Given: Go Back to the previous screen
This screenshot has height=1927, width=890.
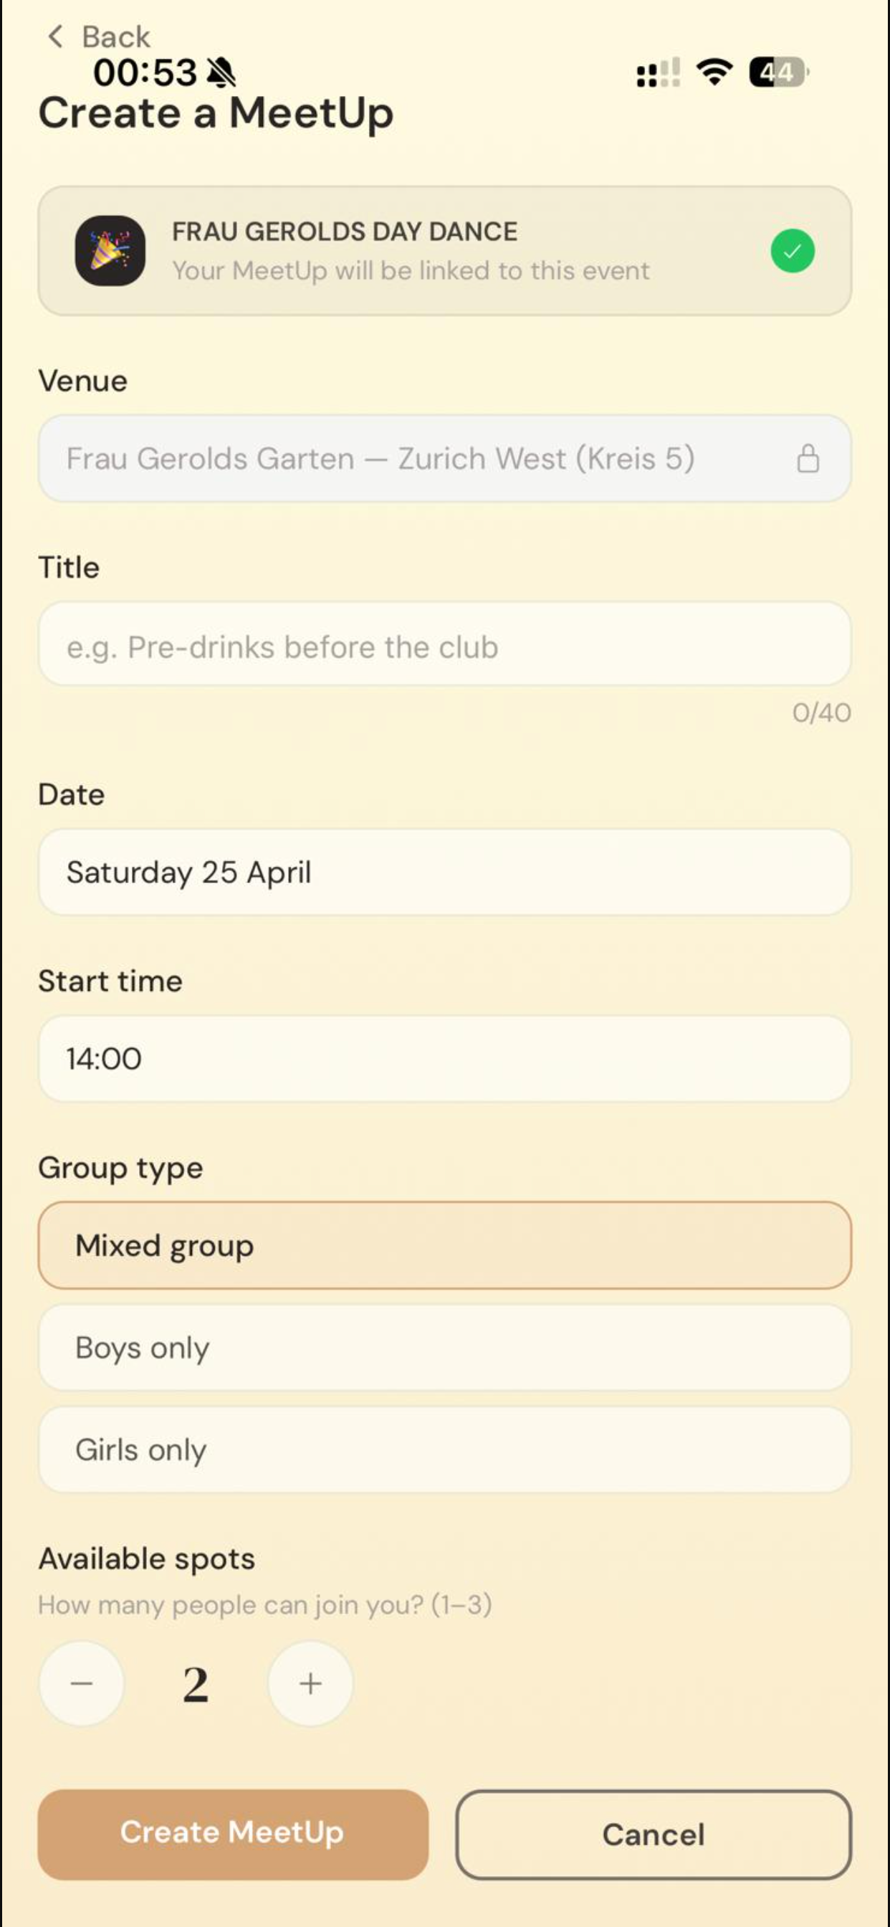Looking at the screenshot, I should click(x=99, y=36).
